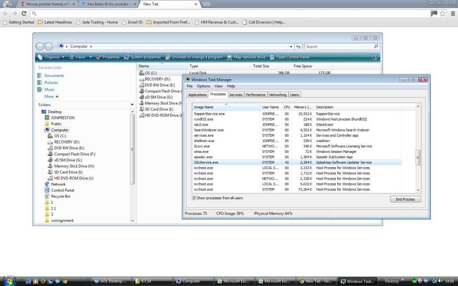Click the network tray icon
The width and height of the screenshot is (458, 286).
tap(434, 281)
